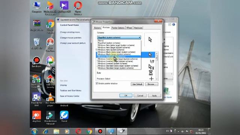This screenshot has height=135, width=240.
Task: Open Wondershare Filmora9 shortcut
Action: 50,118
